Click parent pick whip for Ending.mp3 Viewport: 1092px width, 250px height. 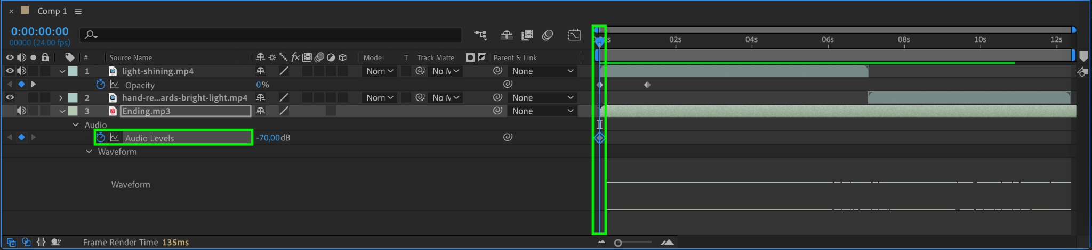[497, 111]
